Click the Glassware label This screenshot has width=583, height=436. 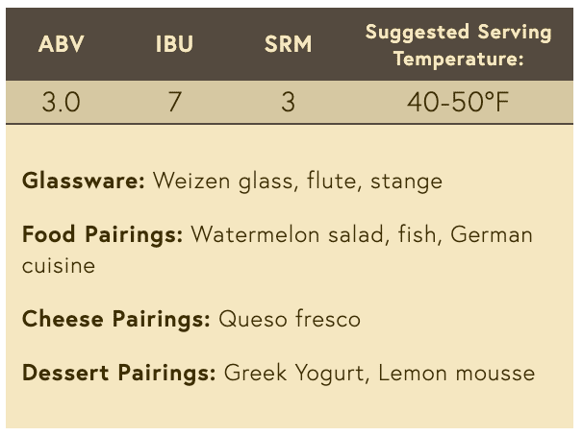click(84, 182)
